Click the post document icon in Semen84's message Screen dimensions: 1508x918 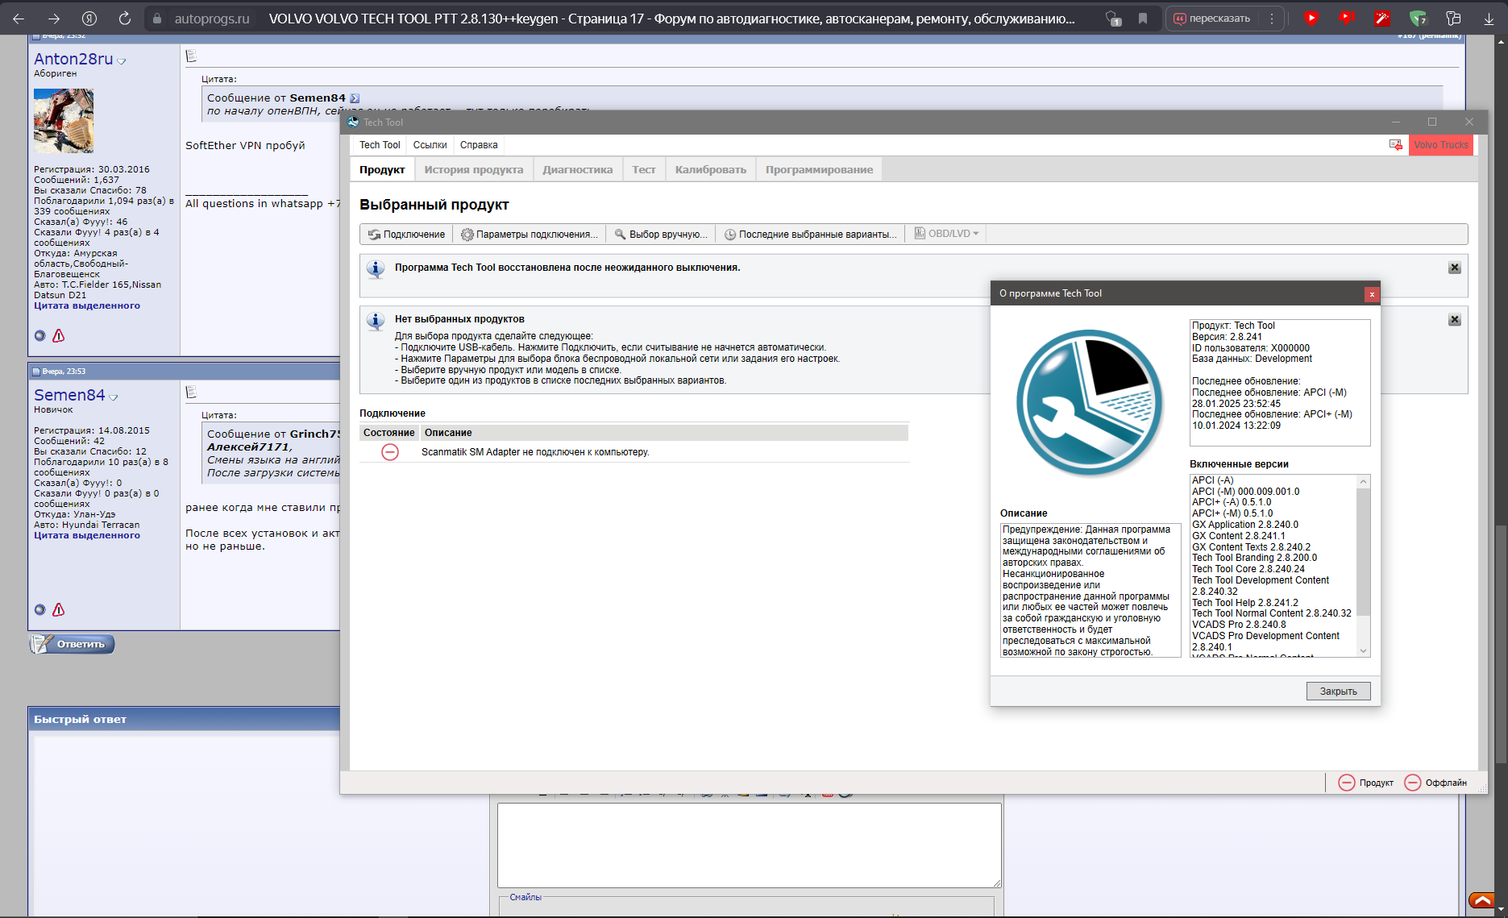(x=191, y=392)
